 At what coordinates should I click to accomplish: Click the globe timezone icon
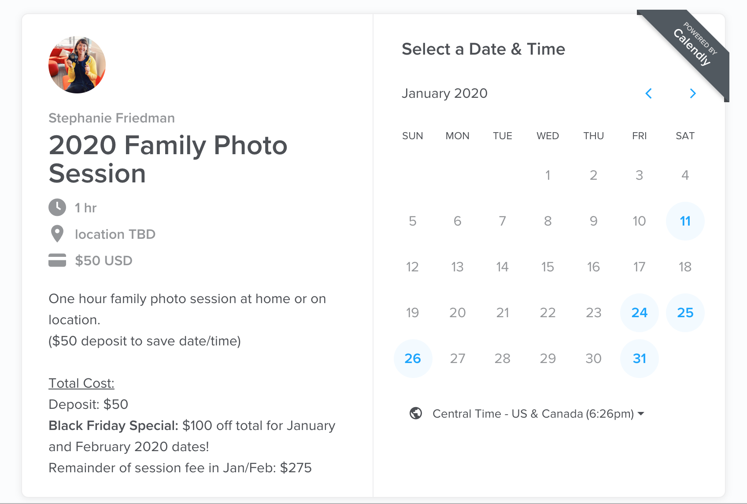(x=416, y=413)
